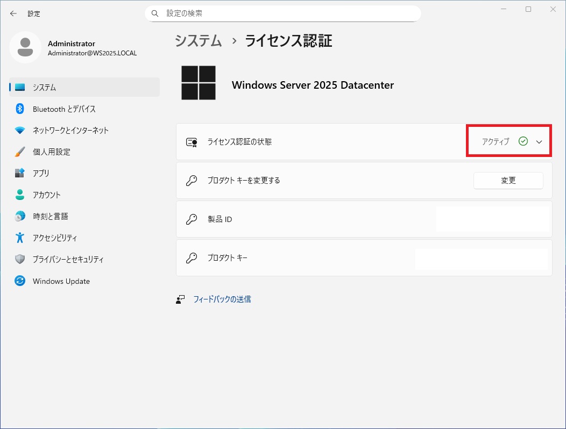
Task: Go to システム in the breadcrumb
Action: point(198,40)
